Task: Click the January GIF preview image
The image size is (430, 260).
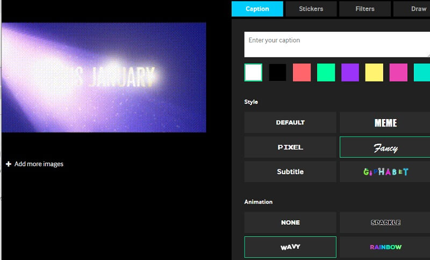Action: 104,77
